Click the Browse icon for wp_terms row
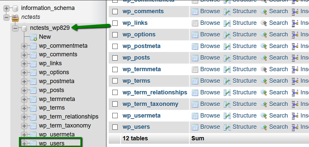 195,81
